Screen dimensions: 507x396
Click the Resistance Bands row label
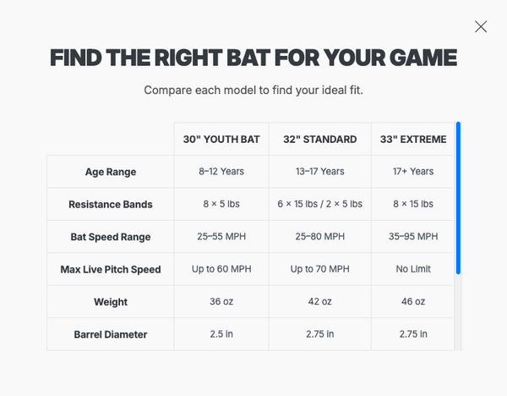pyautogui.click(x=111, y=204)
